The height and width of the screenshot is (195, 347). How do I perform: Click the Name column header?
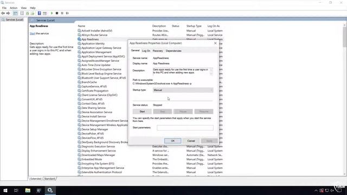pos(81,26)
